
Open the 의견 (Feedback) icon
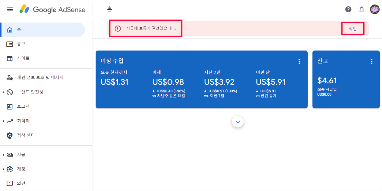click(10, 183)
